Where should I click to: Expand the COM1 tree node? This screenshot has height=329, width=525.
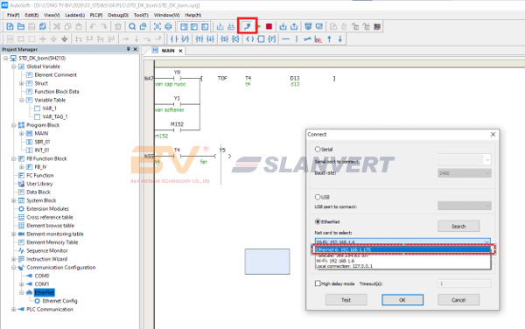point(22,284)
